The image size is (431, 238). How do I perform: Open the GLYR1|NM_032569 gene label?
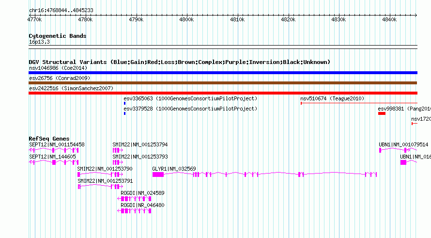[174, 169]
